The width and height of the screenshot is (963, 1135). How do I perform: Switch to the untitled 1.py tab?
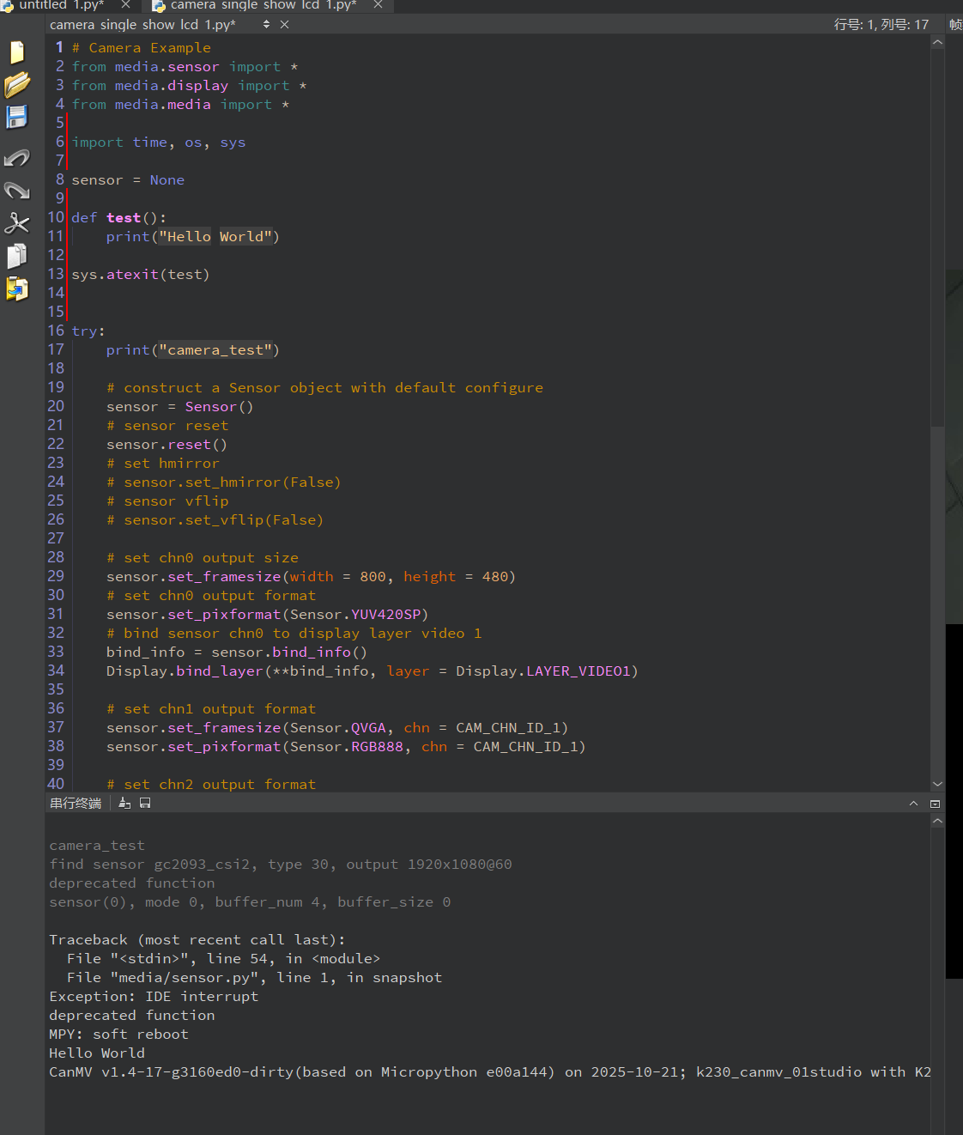(60, 5)
